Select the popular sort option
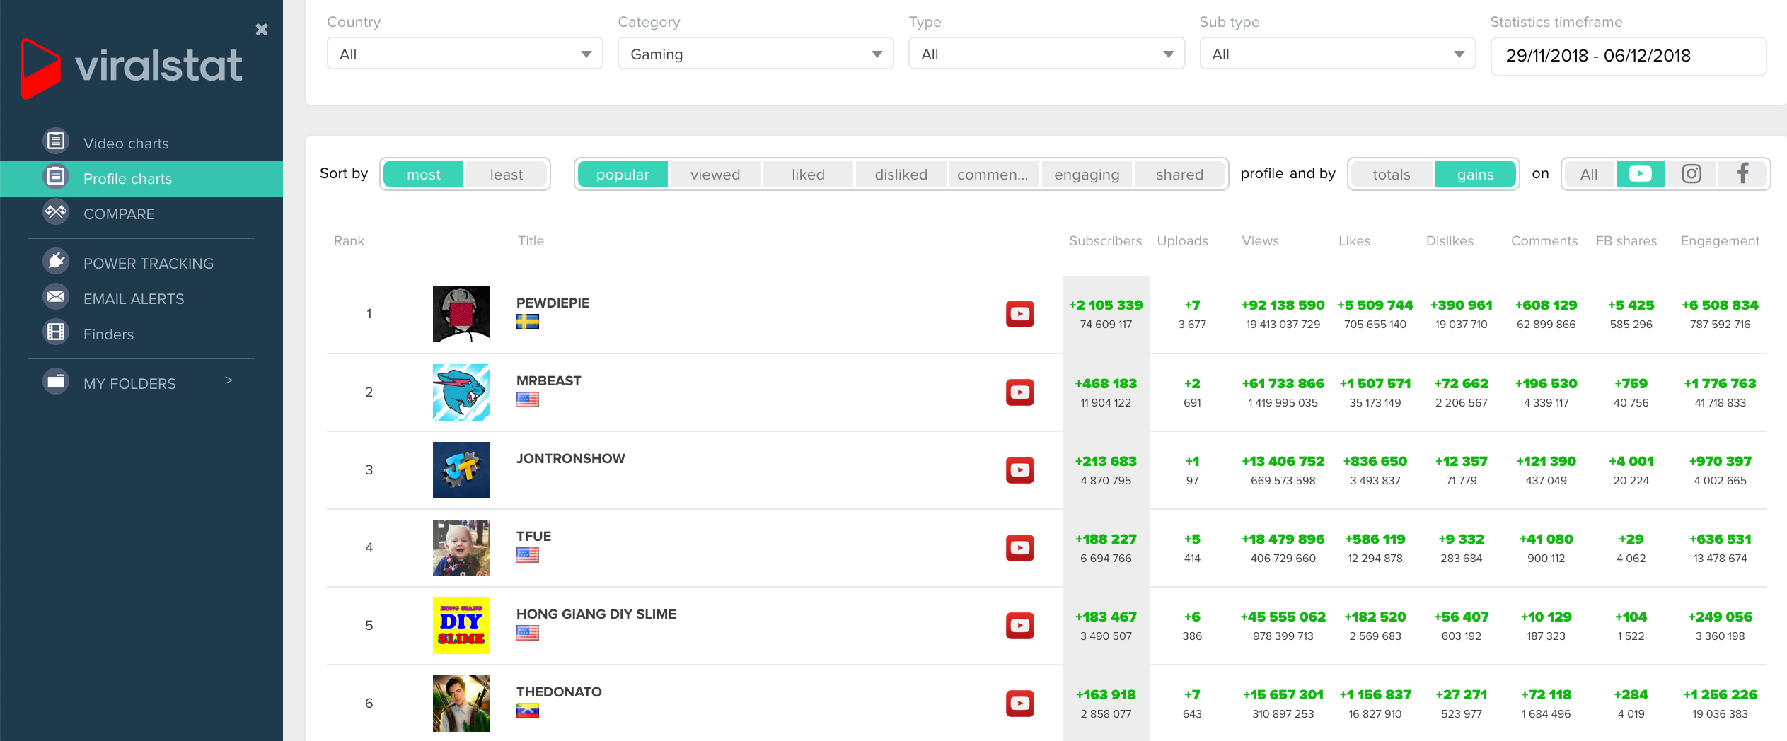This screenshot has height=741, width=1787. click(623, 174)
